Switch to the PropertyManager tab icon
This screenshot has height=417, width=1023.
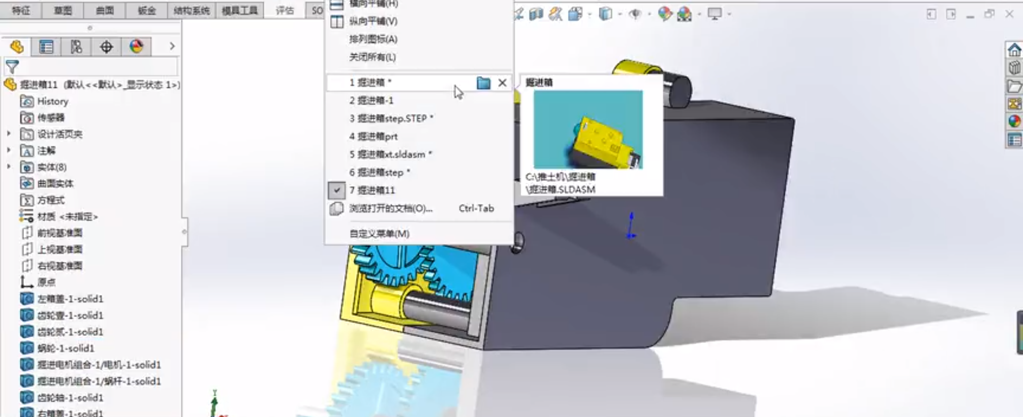[x=46, y=47]
